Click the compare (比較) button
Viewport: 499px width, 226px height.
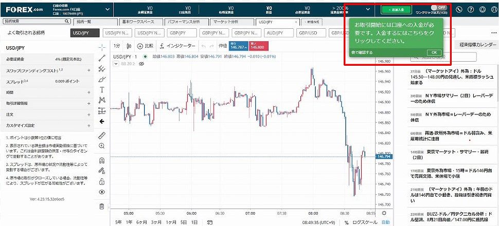(x=145, y=46)
